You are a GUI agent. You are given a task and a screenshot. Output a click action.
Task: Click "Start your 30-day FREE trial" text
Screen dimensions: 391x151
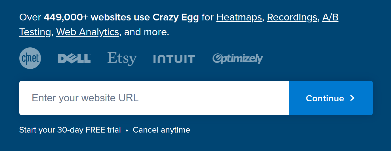pyautogui.click(x=70, y=130)
